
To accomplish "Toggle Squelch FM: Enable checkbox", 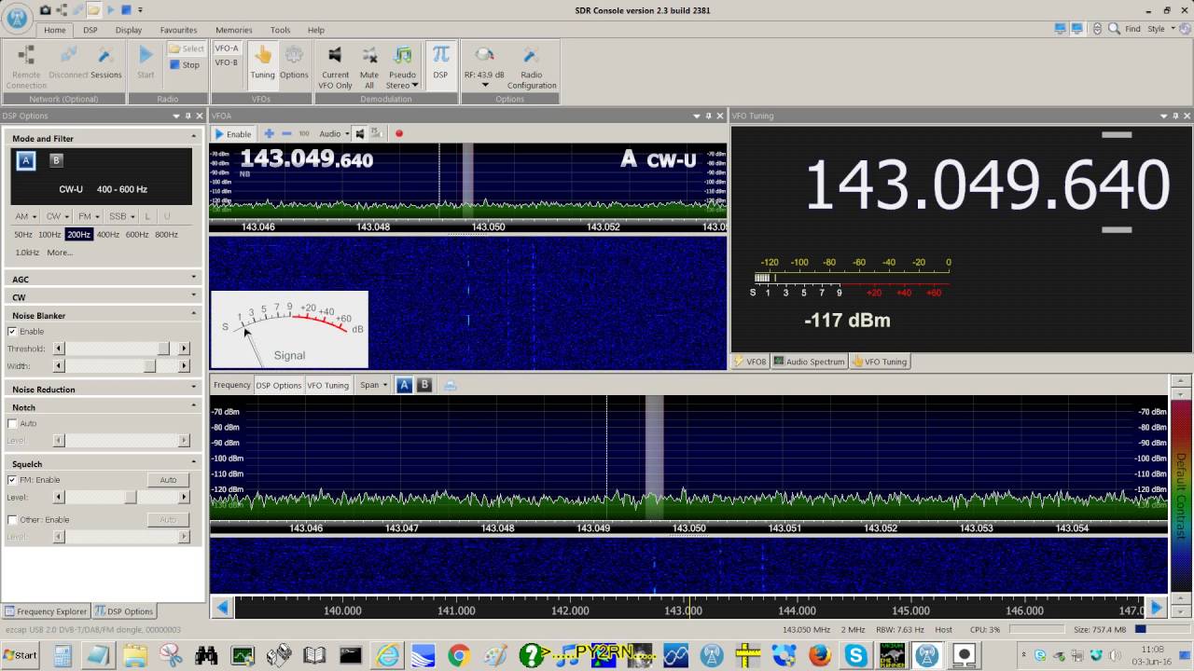I will tap(12, 480).
